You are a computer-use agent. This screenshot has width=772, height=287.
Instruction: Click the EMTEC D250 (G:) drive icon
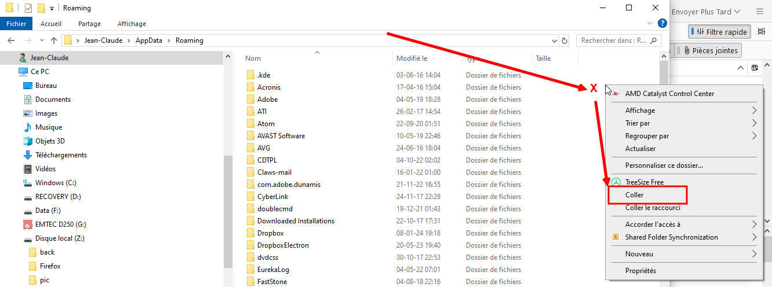[27, 225]
